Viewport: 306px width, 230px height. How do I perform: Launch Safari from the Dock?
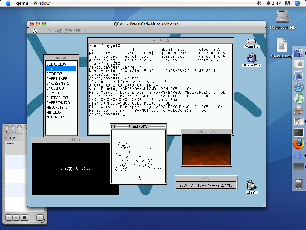click(x=299, y=87)
